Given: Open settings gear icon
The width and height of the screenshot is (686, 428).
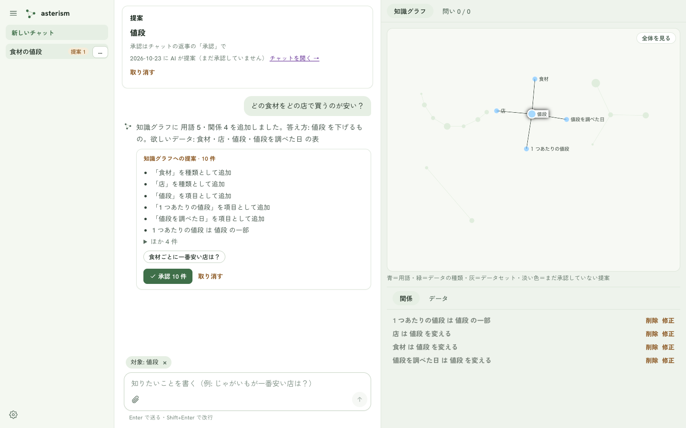Looking at the screenshot, I should click(x=13, y=415).
